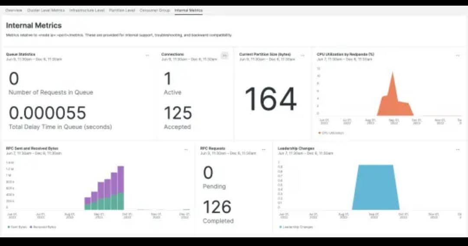468x246 pixels.
Task: Open the Connections widget ellipsis menu
Action: 224,55
